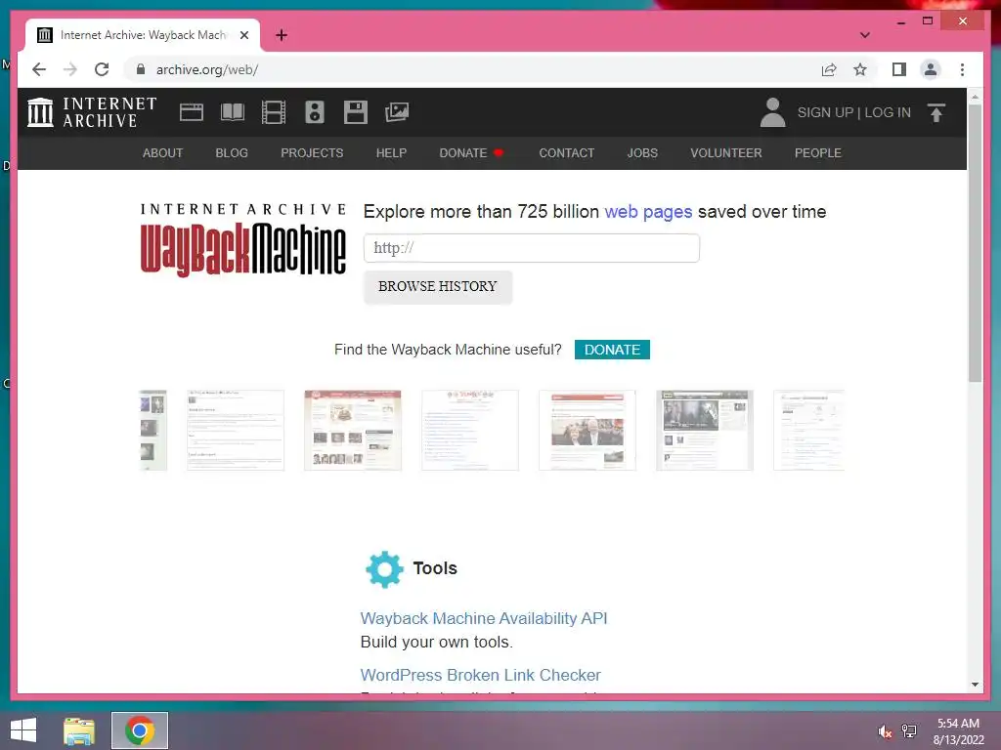Go back with browser back arrow
1001x750 pixels.
39,69
